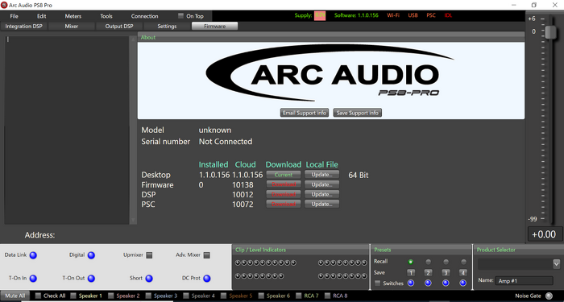Click Update... for the PSC row
Viewport: 564px width, 302px height.
322,204
